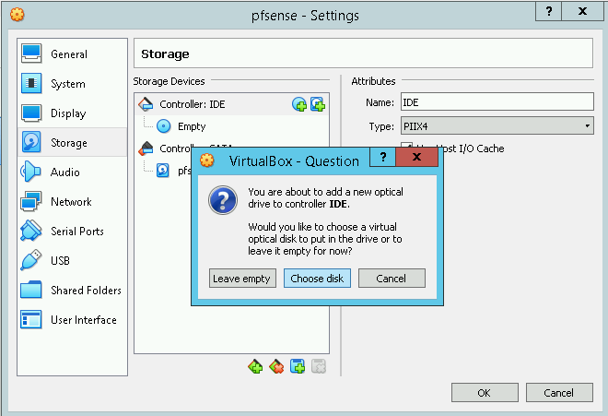Screen dimensions: 608x416
Task: Select the Empty optical drive entry
Action: 191,126
